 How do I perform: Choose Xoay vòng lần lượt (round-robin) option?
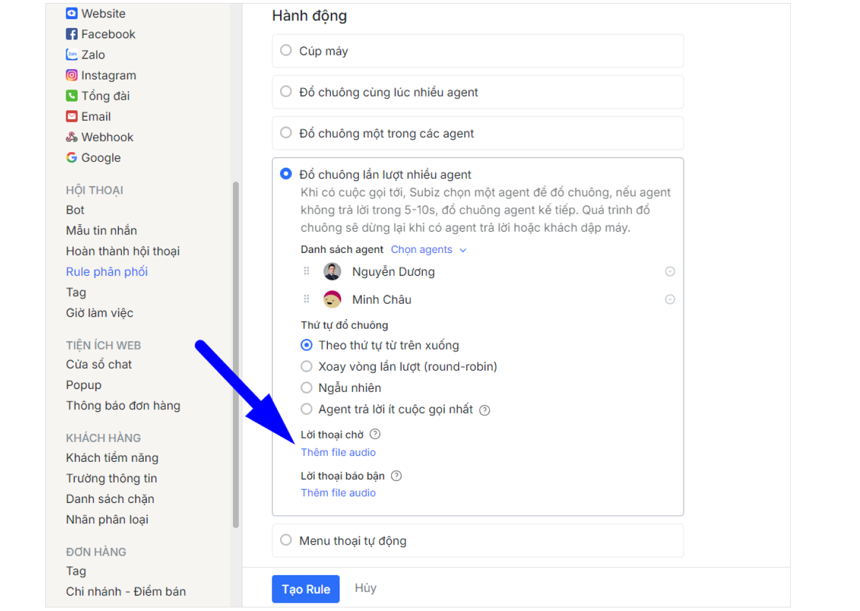[306, 366]
